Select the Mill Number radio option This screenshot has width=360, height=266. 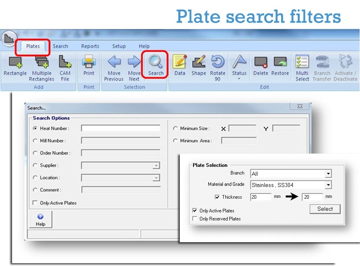[35, 141]
